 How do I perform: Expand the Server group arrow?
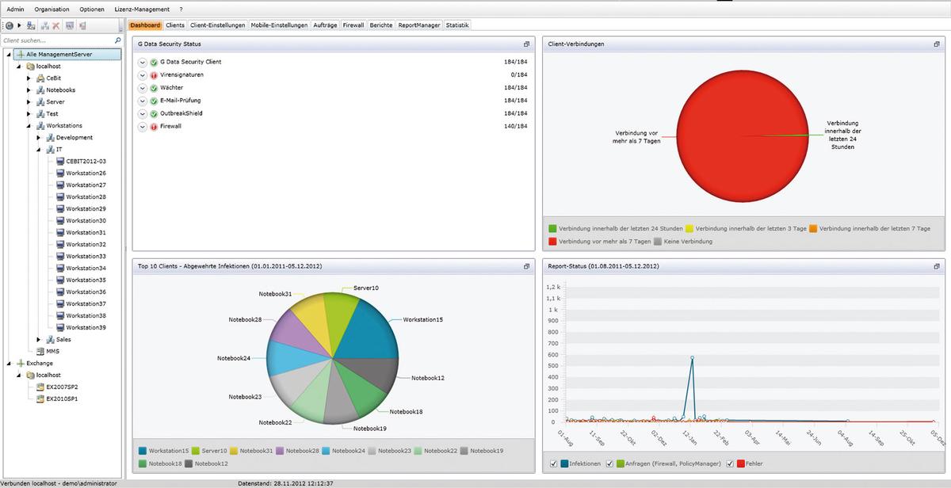point(29,102)
